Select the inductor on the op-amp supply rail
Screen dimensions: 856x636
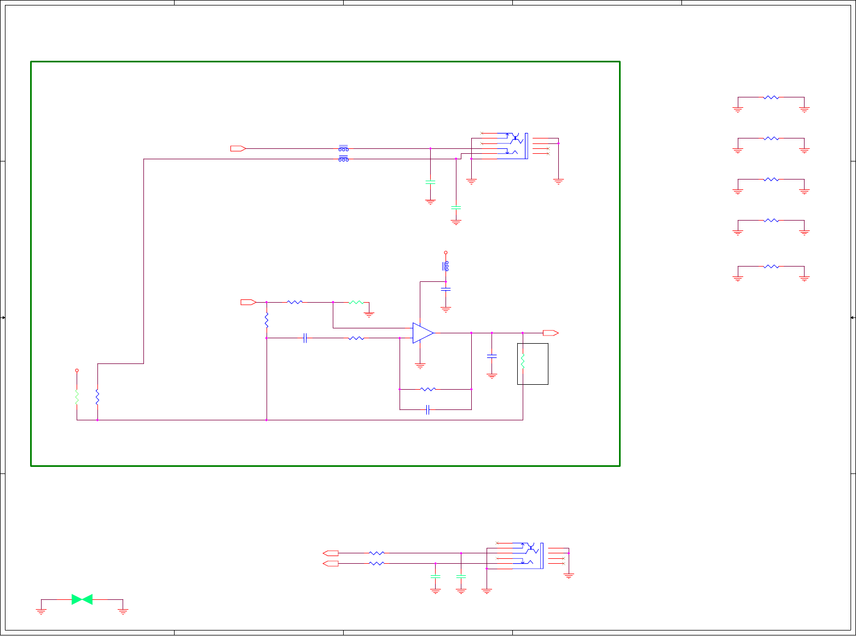446,266
